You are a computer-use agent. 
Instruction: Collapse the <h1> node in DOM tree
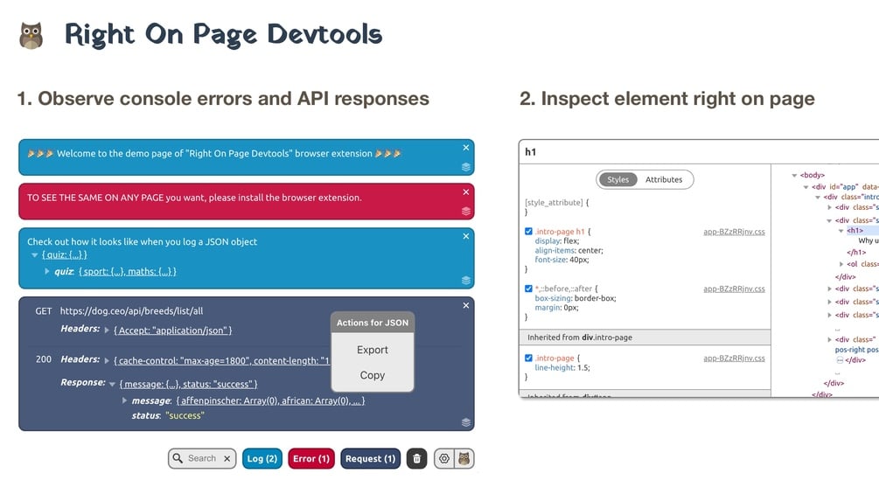pyautogui.click(x=841, y=231)
